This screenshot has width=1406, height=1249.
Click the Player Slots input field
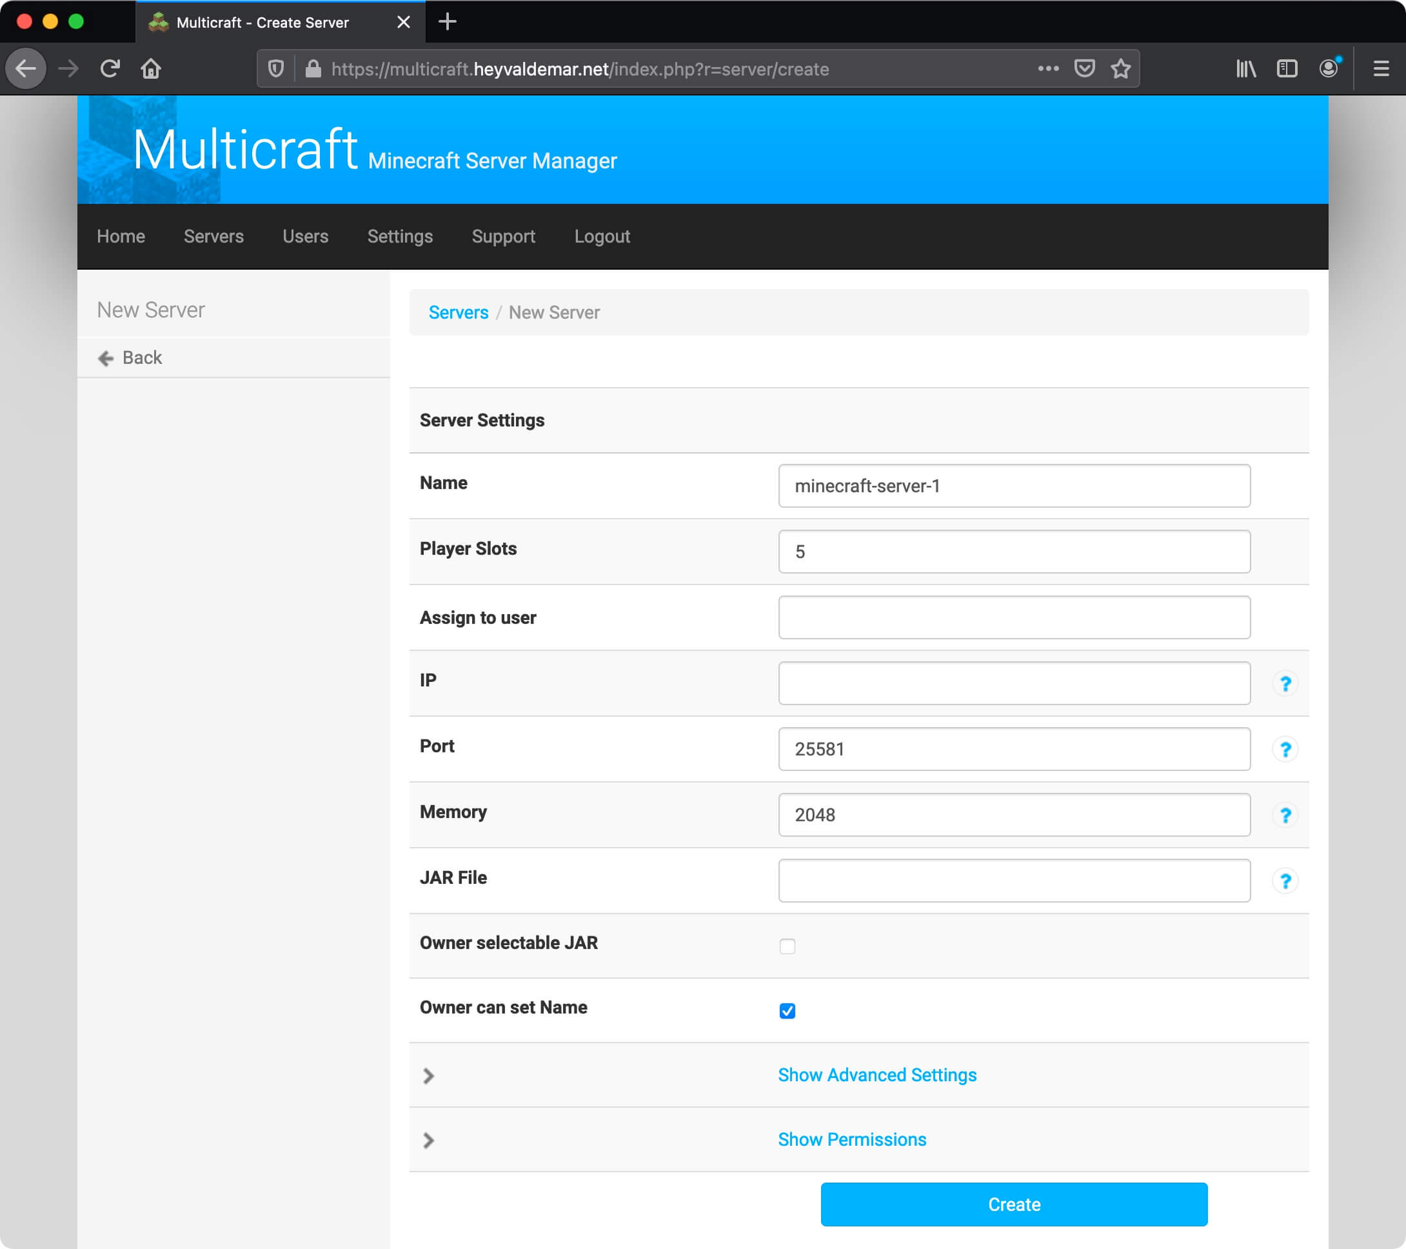pyautogui.click(x=1015, y=552)
